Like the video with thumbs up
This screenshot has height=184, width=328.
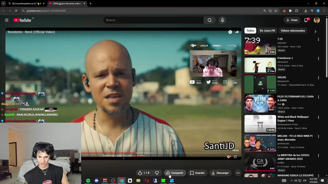[x=144, y=173]
